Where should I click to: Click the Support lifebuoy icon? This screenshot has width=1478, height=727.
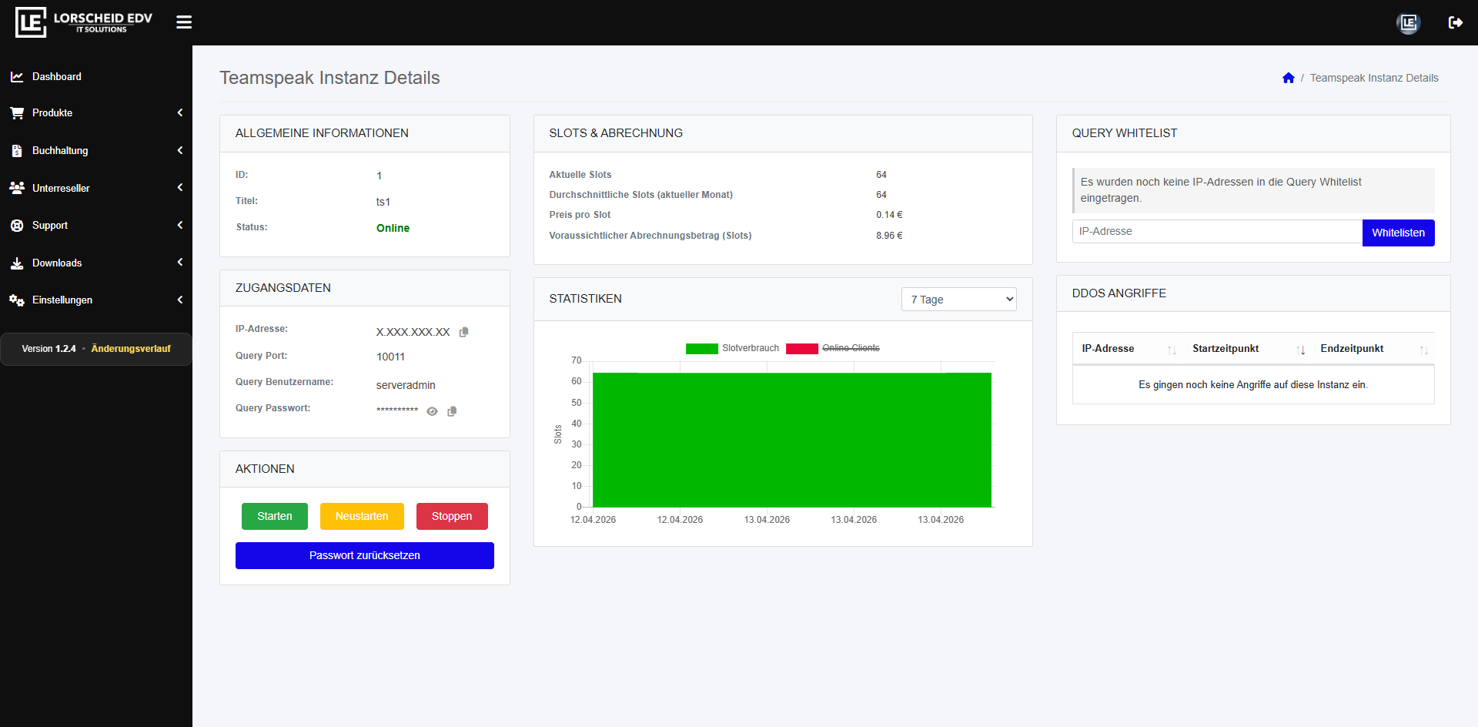(17, 226)
